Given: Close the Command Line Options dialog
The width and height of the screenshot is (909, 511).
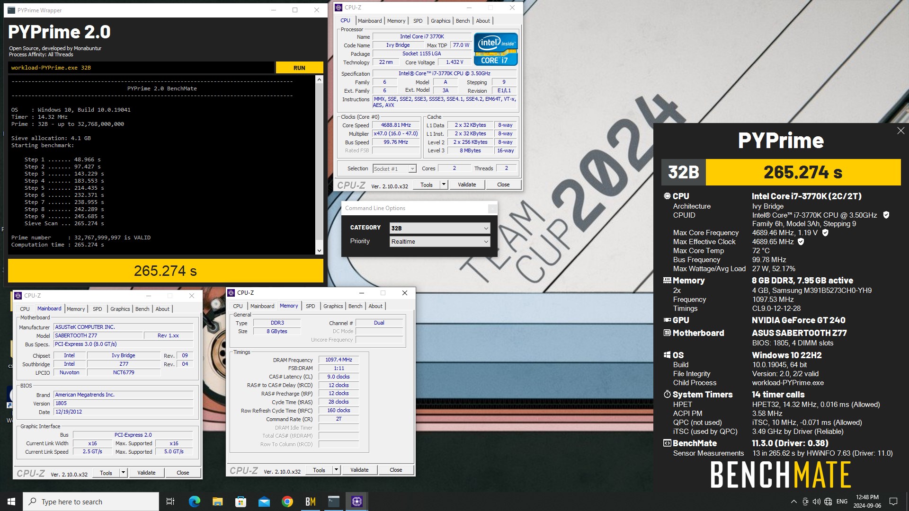Looking at the screenshot, I should click(x=492, y=208).
